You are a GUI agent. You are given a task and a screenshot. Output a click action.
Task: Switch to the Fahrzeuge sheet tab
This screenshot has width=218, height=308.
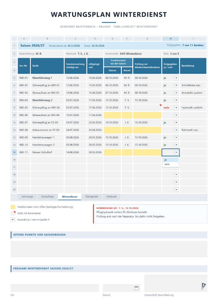click(x=27, y=197)
